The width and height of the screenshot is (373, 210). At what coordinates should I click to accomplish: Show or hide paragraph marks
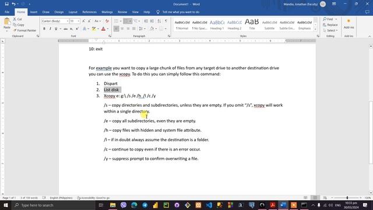click(166, 21)
